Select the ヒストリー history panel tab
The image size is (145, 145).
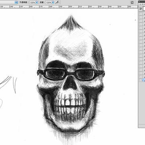tap(142, 4)
